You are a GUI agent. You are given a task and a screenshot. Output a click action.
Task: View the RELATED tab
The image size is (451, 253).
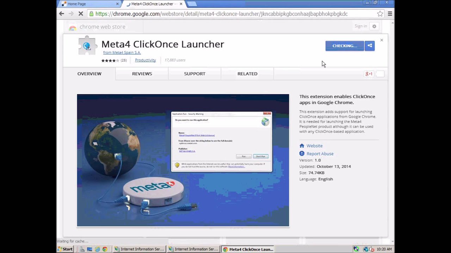pyautogui.click(x=247, y=74)
